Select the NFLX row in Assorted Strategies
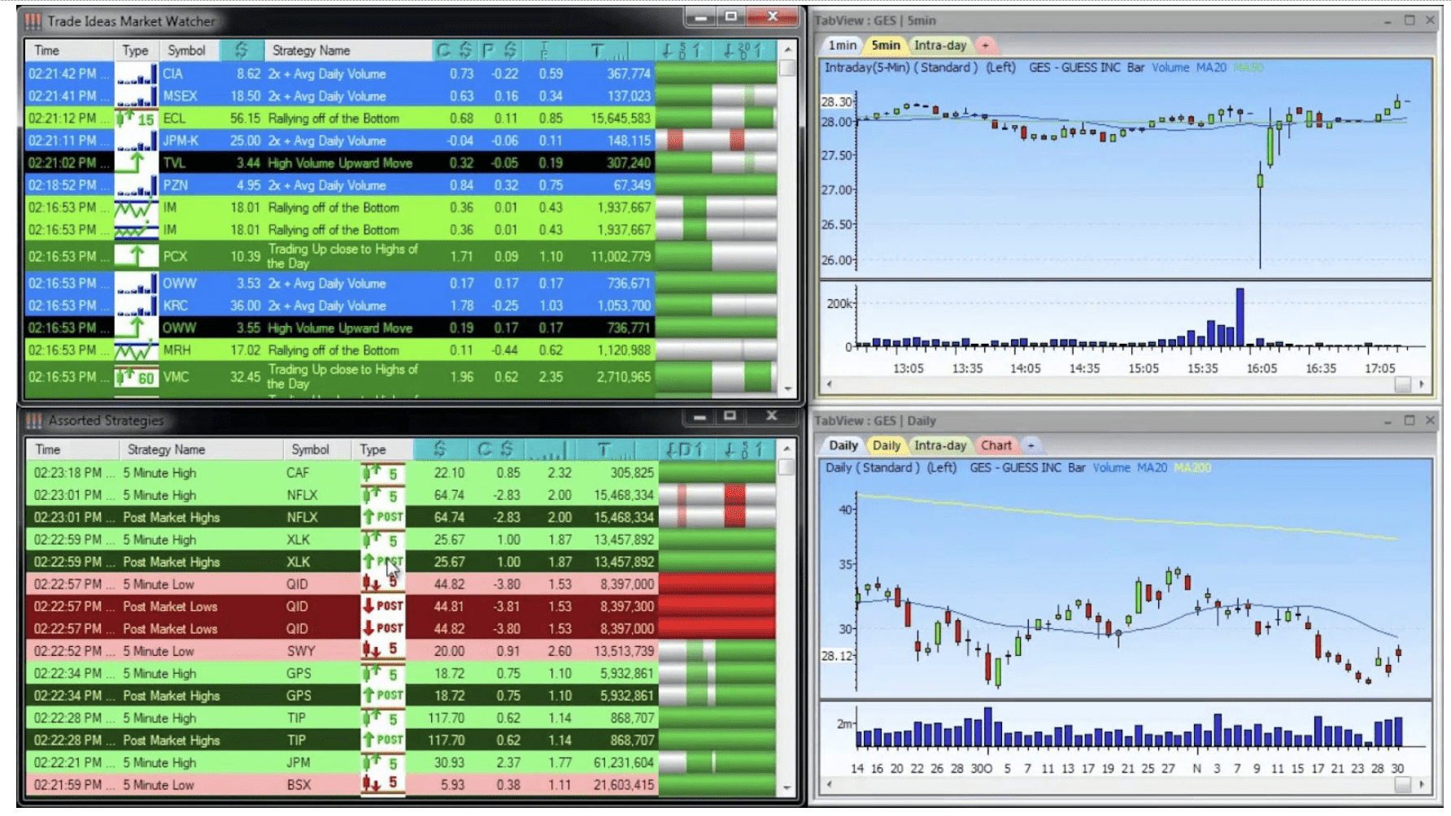 coord(203,495)
